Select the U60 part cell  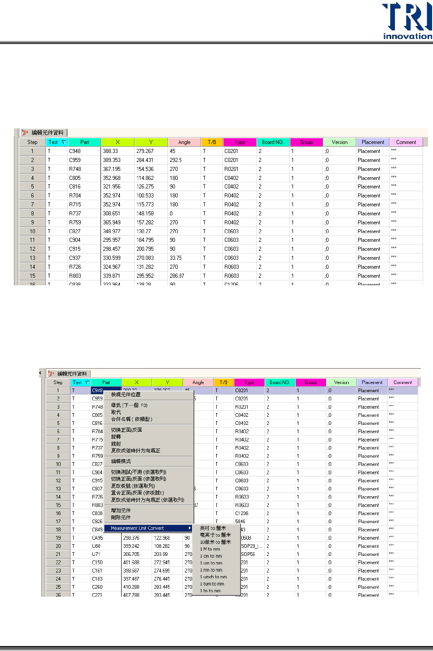[x=96, y=546]
